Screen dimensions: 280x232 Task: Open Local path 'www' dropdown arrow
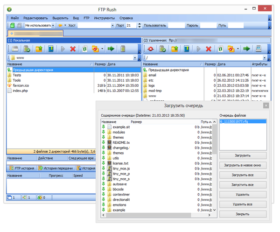pyautogui.click(x=135, y=58)
